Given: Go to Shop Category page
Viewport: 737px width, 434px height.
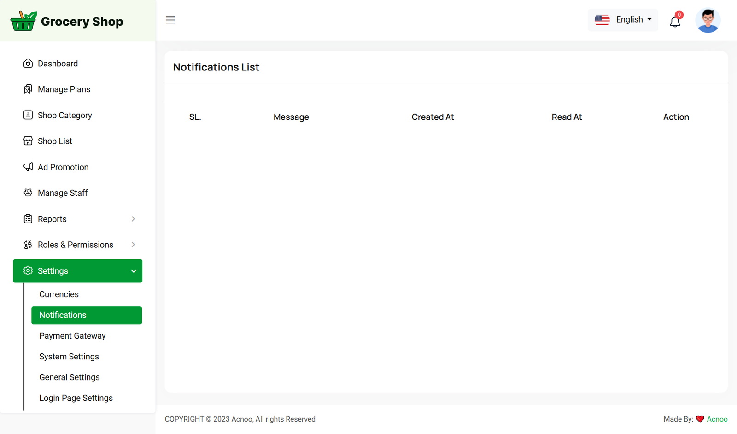Looking at the screenshot, I should pos(65,115).
